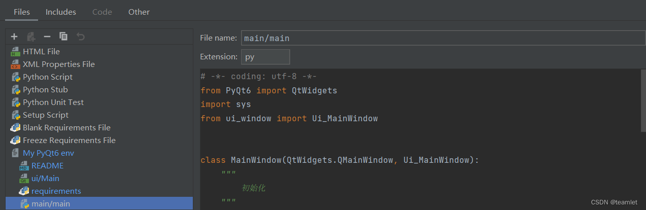Click the 'from ui_window import Ui_MainWindow' line
This screenshot has height=210, width=646.
pyautogui.click(x=289, y=118)
